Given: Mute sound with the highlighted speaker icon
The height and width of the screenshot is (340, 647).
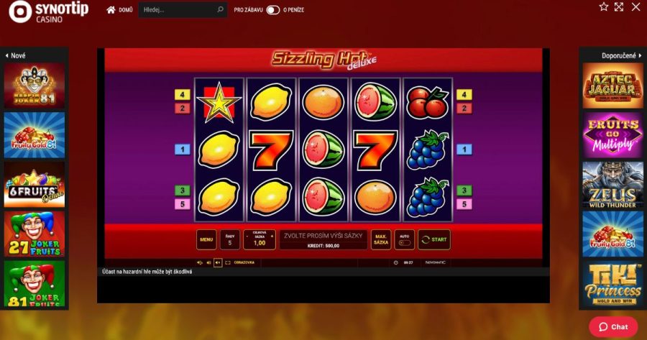Looking at the screenshot, I should click(x=218, y=262).
